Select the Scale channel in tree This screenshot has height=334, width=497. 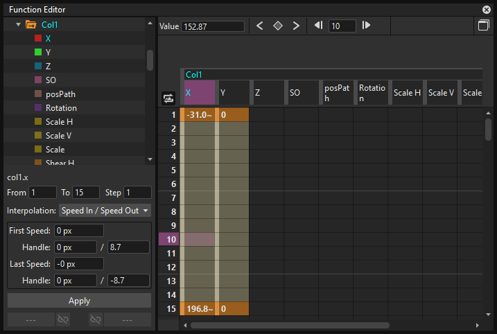[x=55, y=150]
